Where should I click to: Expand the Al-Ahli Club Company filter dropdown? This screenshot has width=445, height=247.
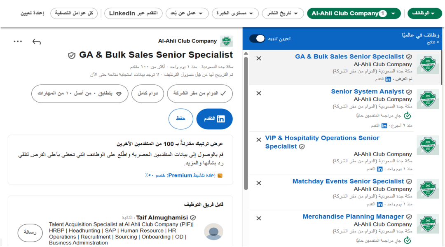pyautogui.click(x=354, y=14)
